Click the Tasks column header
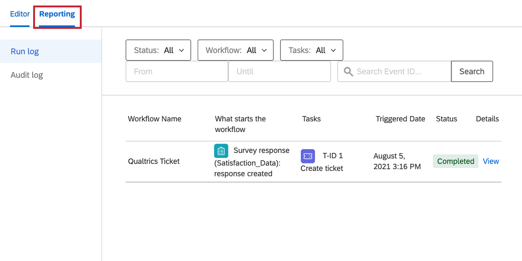 tap(311, 119)
